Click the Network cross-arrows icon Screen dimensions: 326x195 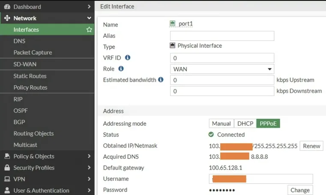(7, 18)
